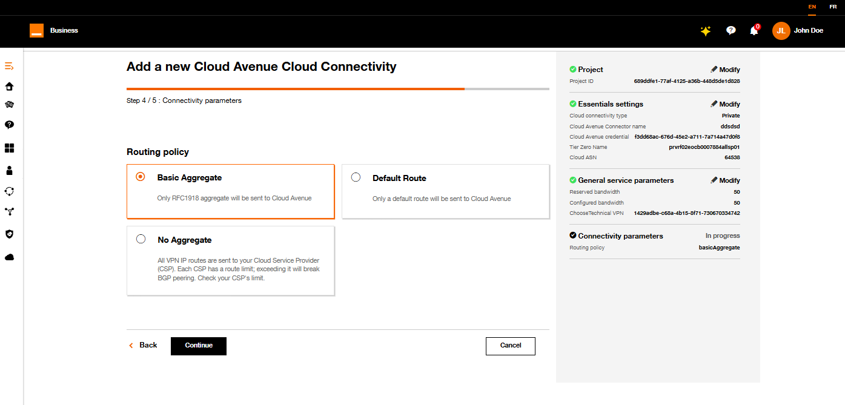Image resolution: width=845 pixels, height=405 pixels.
Task: Go to the home icon in sidebar
Action: click(9, 87)
